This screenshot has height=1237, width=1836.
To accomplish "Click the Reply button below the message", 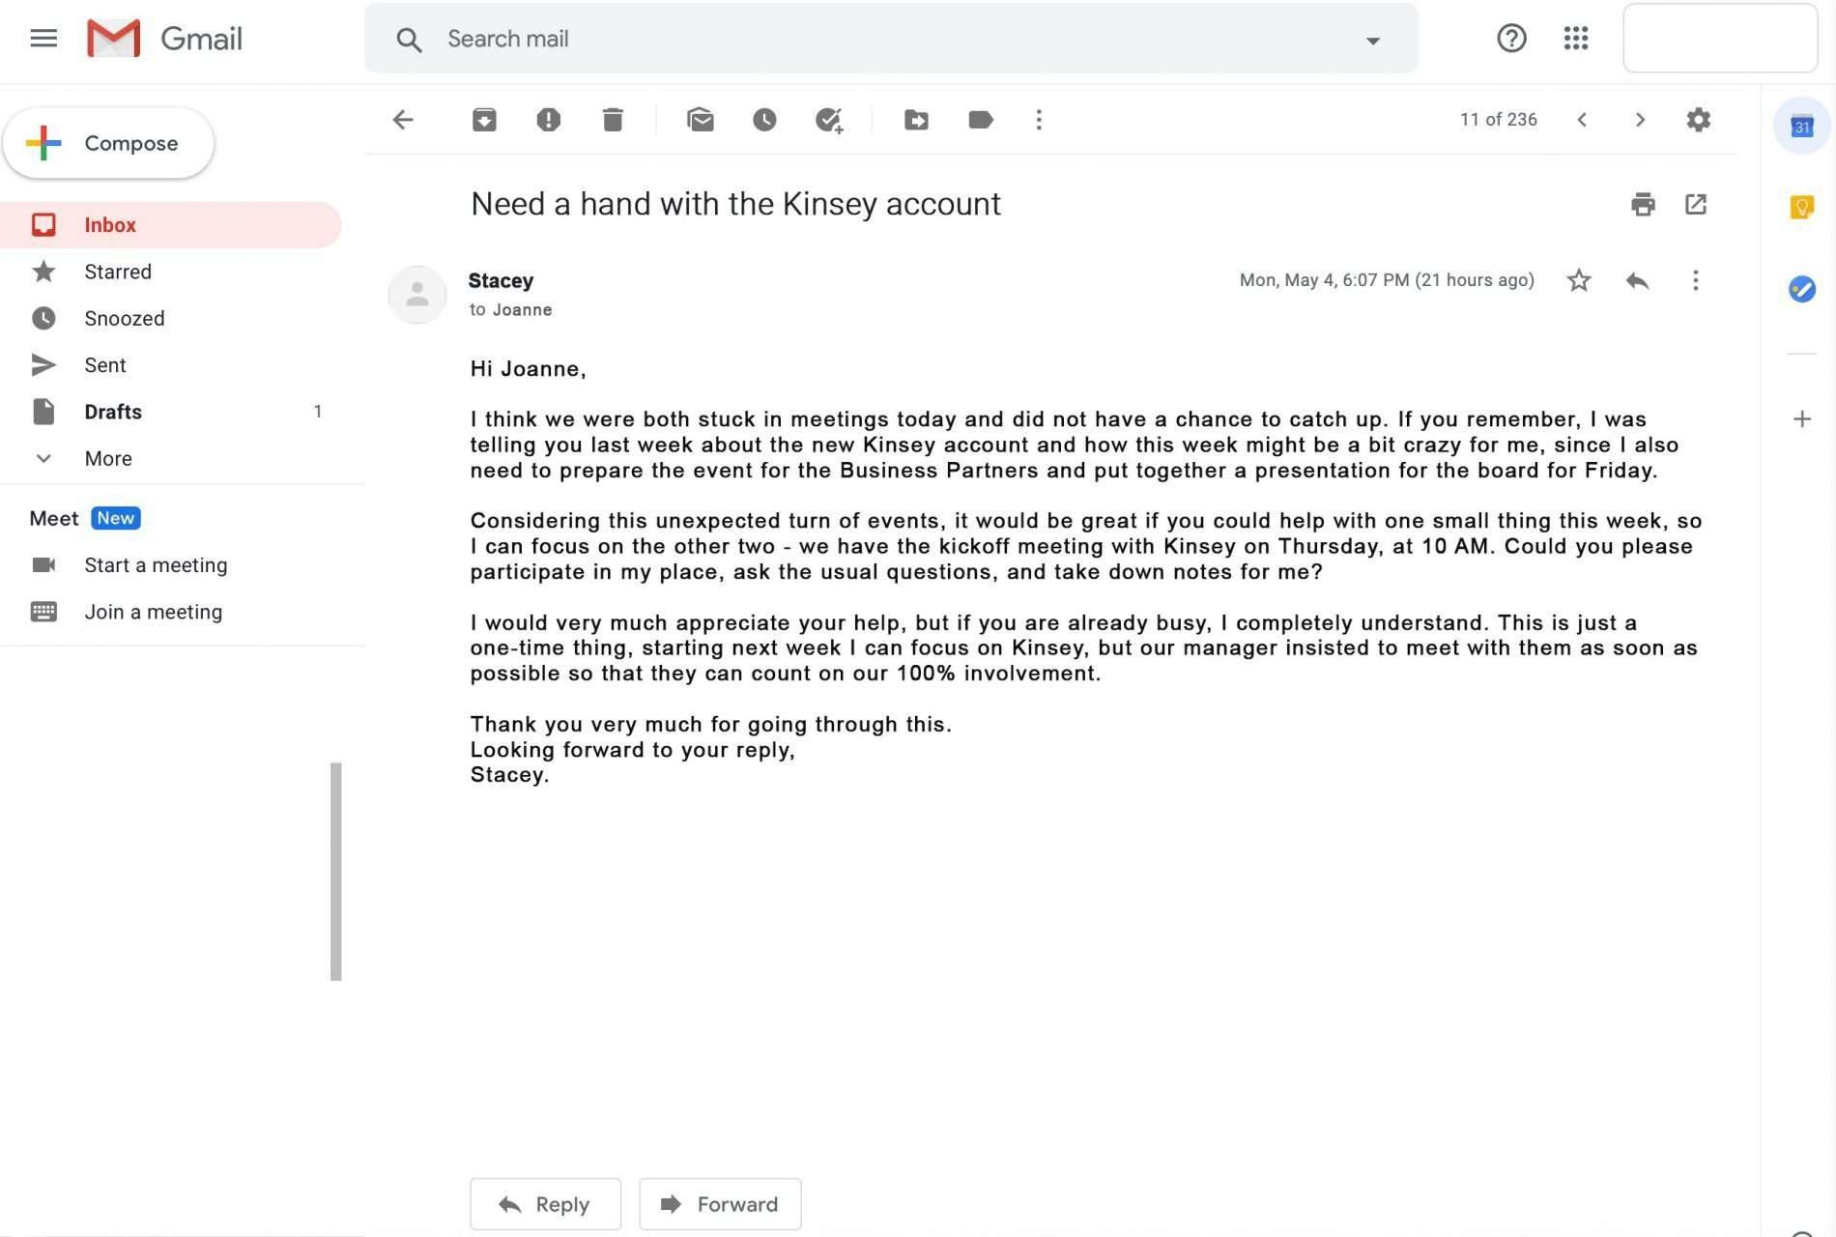I will coord(545,1204).
